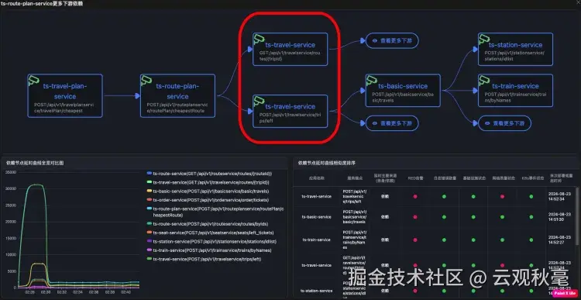Toggle legend series ts-seat-service POST seats/left_tickets

tap(211, 233)
